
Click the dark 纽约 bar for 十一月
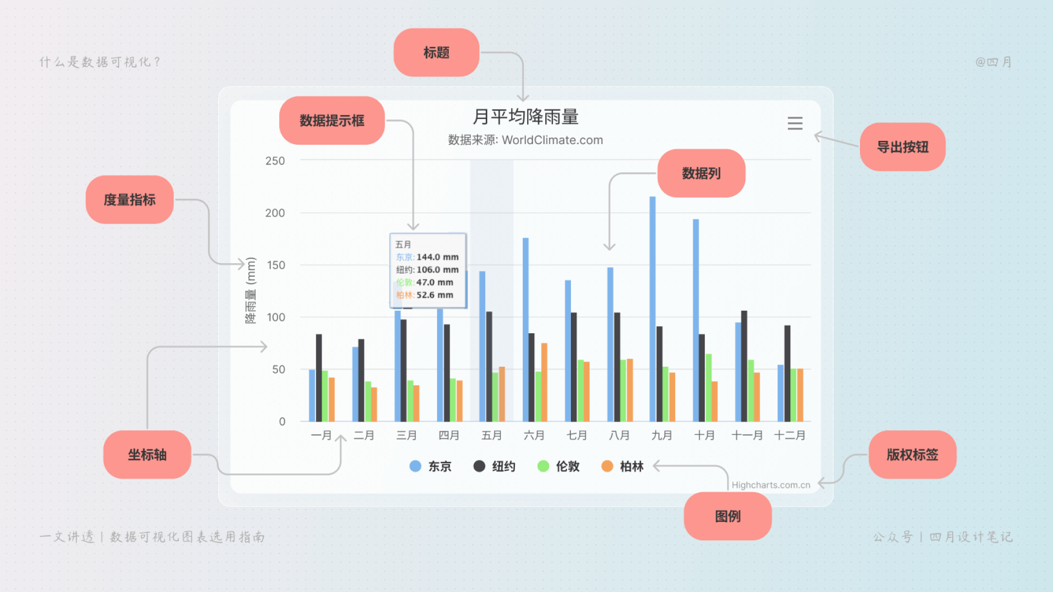pos(744,366)
